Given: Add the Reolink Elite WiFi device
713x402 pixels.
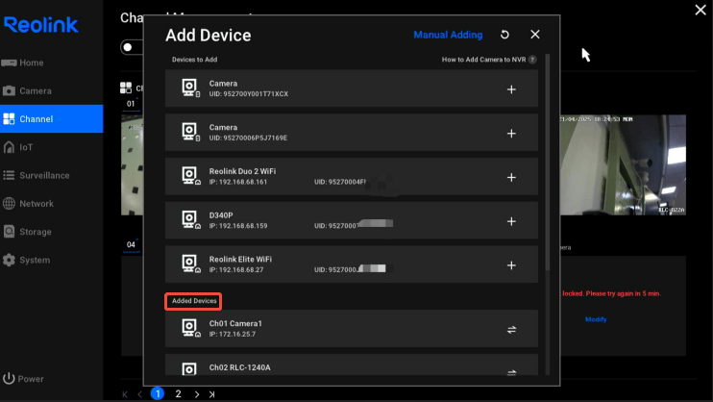Looking at the screenshot, I should pos(511,265).
